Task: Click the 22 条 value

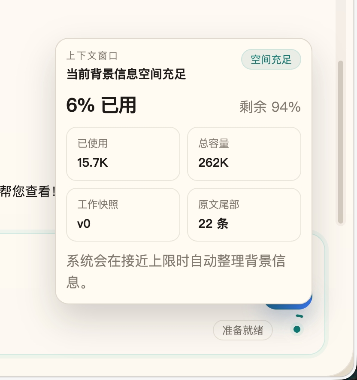Action: [x=213, y=224]
